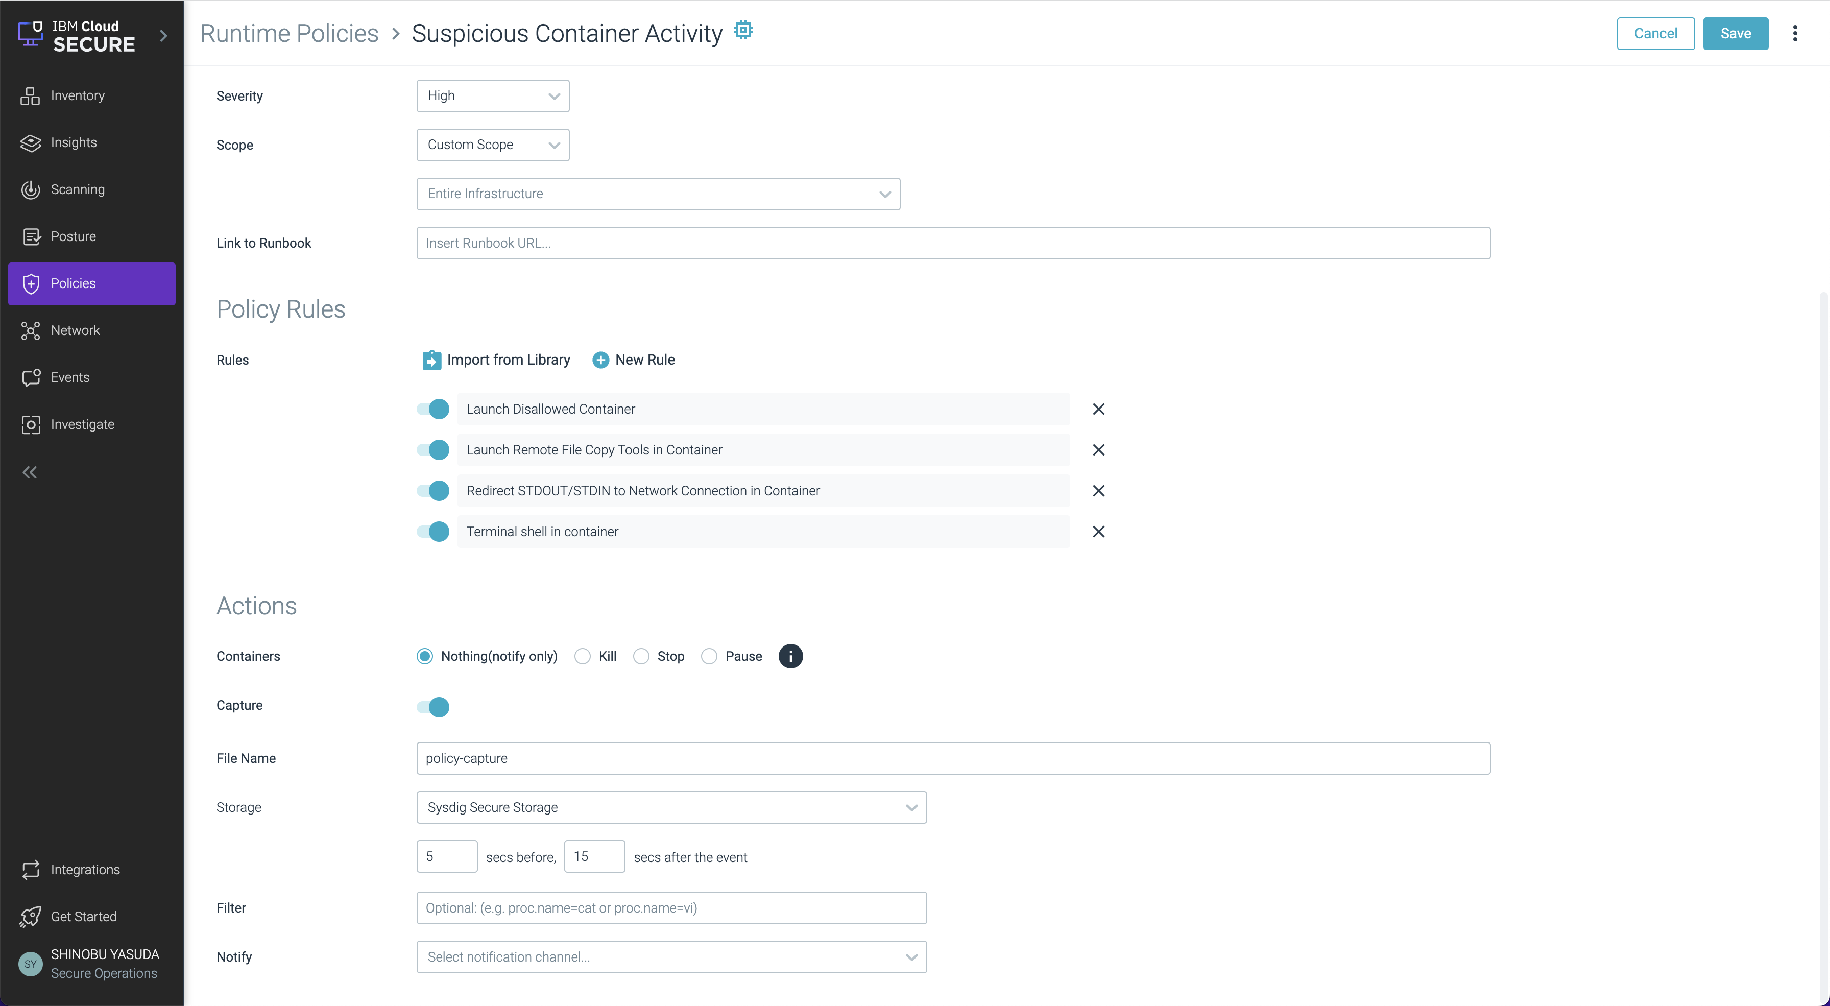1830x1006 pixels.
Task: Click the Insert Runbook URL field
Action: [x=952, y=243]
